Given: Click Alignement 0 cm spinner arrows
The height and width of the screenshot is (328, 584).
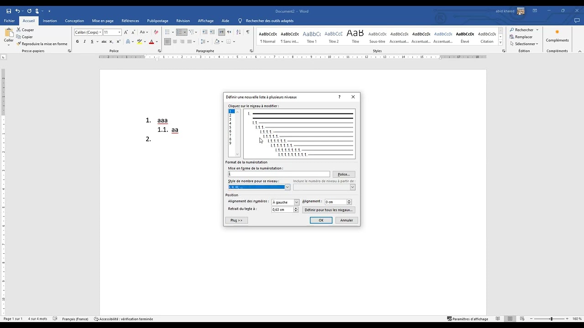Looking at the screenshot, I should (x=349, y=202).
